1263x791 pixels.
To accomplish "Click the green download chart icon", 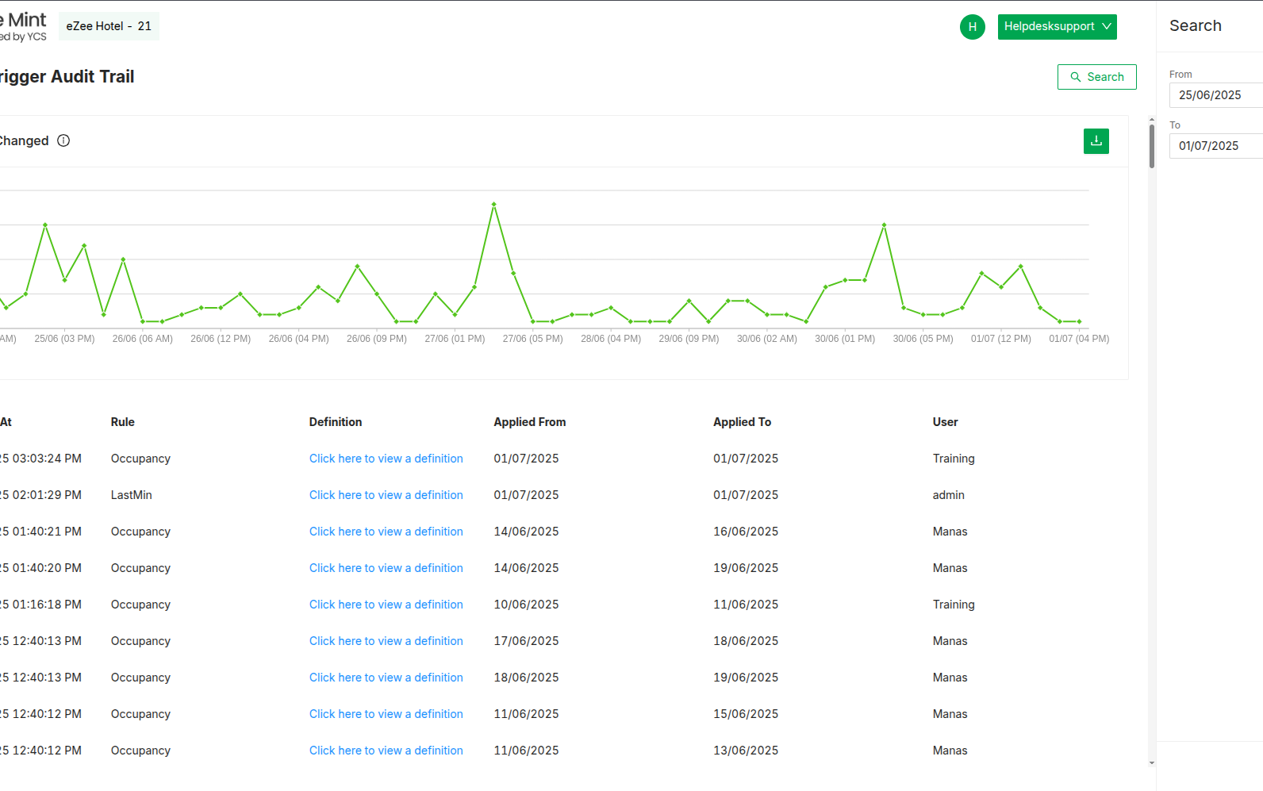I will pyautogui.click(x=1096, y=141).
